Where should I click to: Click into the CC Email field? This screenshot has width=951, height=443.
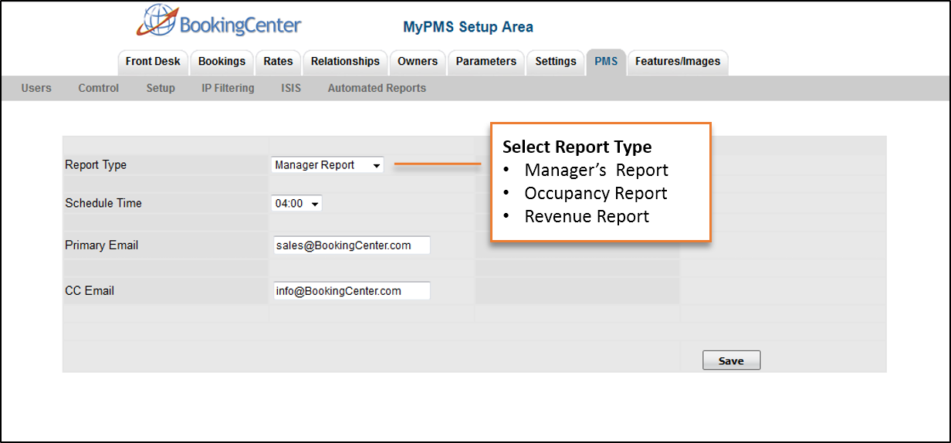click(x=351, y=291)
